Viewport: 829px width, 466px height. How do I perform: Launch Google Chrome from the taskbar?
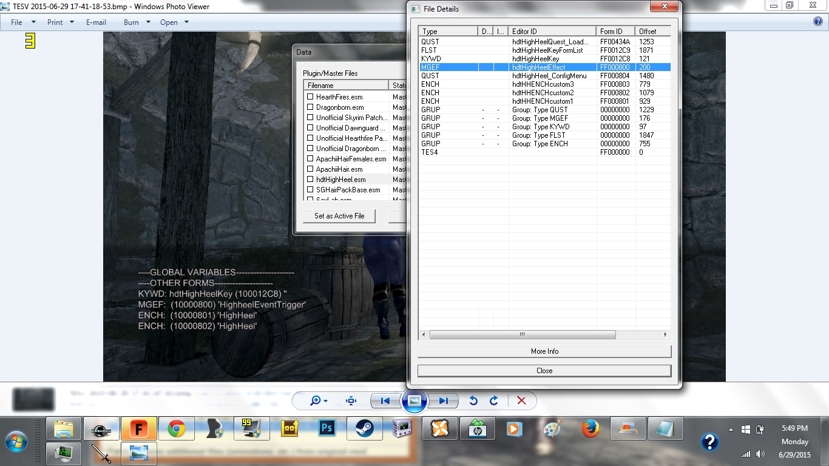point(177,428)
